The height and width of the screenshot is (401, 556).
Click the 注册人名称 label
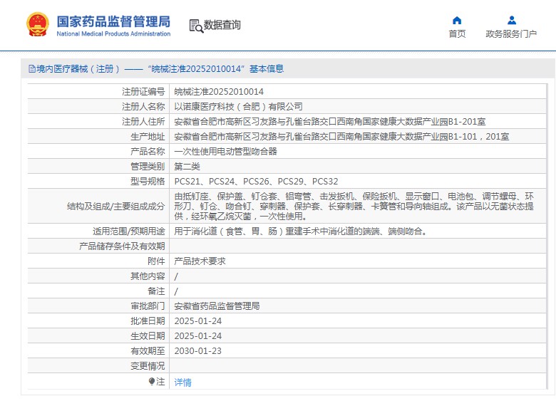[x=143, y=107]
